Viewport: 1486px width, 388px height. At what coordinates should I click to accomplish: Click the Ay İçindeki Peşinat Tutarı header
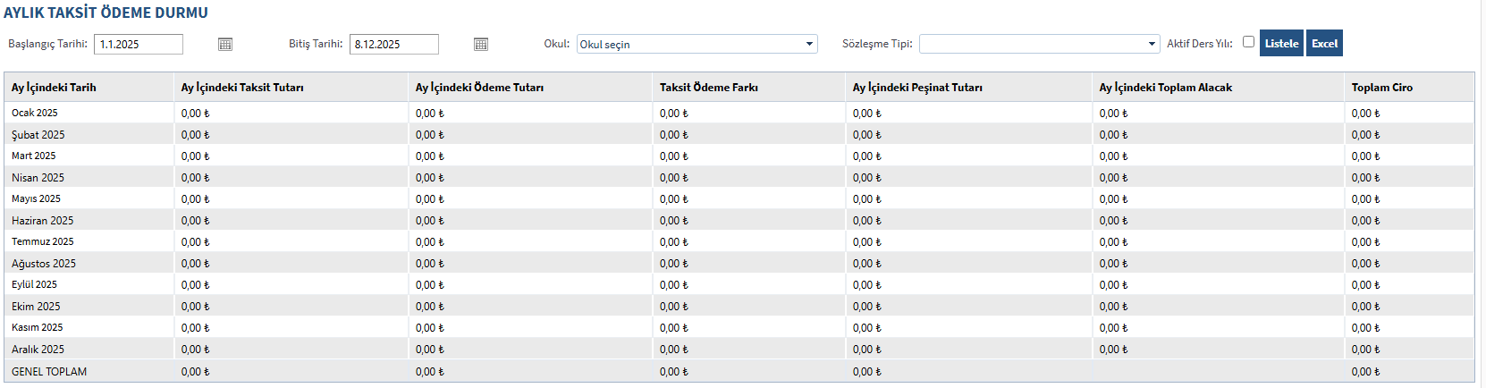click(917, 88)
